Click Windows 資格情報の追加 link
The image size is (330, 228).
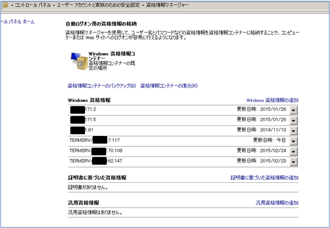[273, 100]
